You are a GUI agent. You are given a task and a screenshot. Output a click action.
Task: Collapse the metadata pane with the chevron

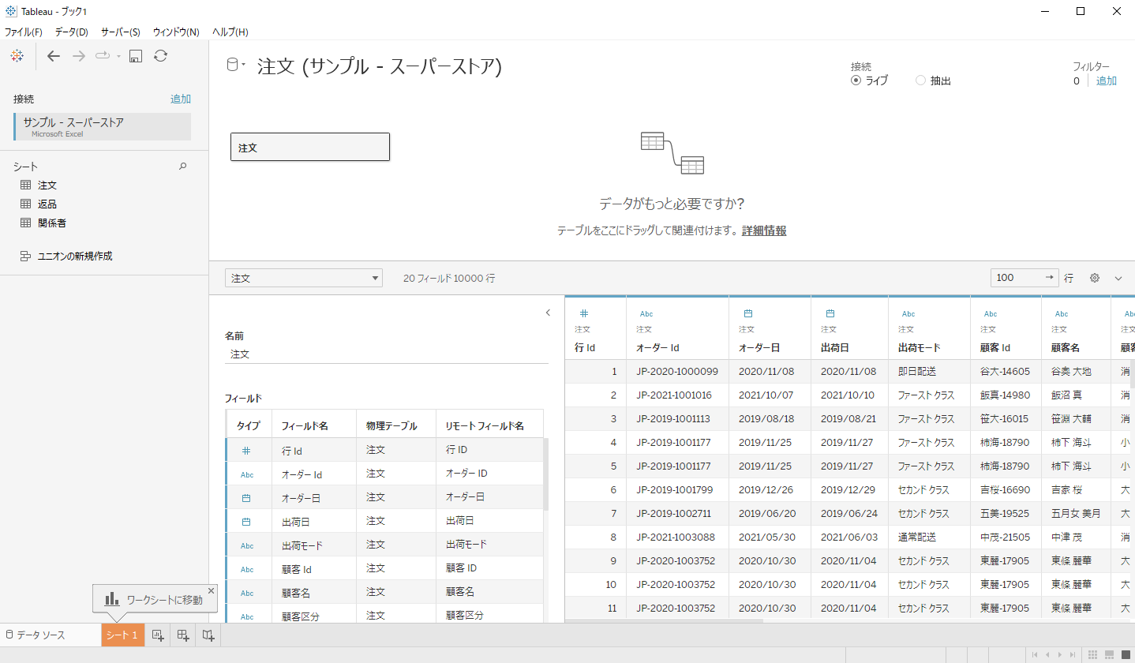pyautogui.click(x=548, y=313)
